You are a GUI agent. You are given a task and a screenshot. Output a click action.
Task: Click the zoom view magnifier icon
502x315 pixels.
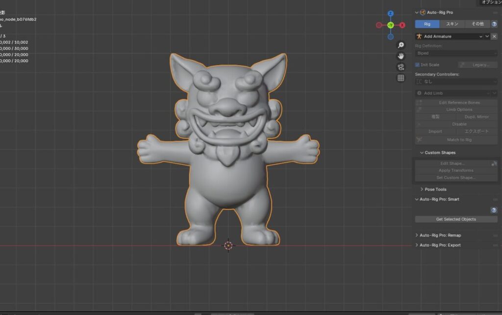pyautogui.click(x=401, y=45)
